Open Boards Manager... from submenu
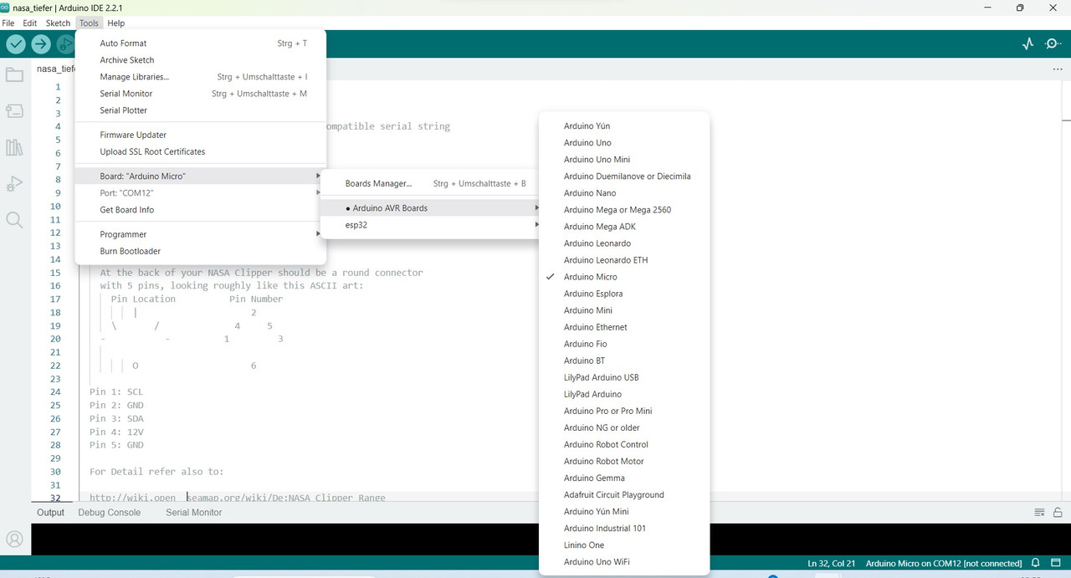The image size is (1071, 578). pyautogui.click(x=432, y=183)
